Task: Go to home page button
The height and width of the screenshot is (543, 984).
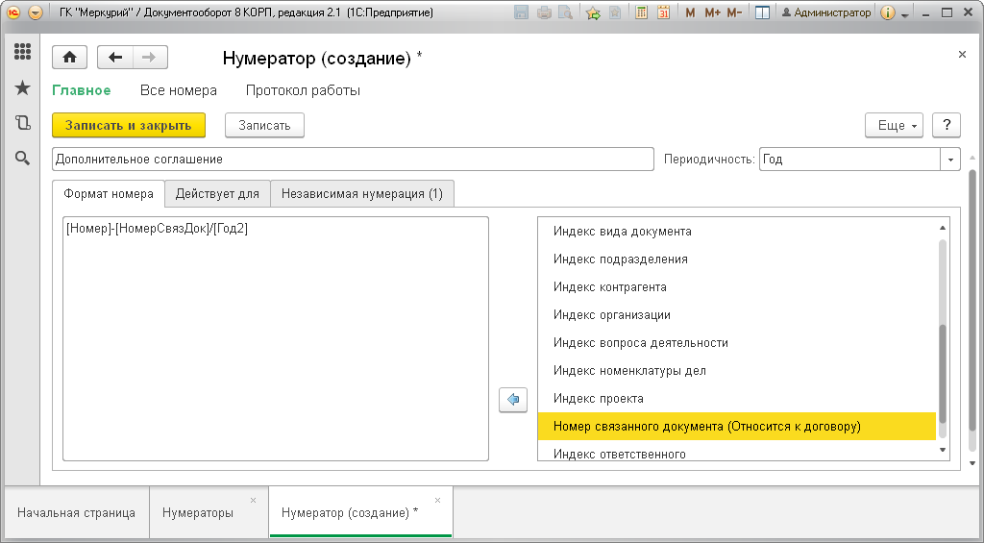Action: pyautogui.click(x=69, y=58)
